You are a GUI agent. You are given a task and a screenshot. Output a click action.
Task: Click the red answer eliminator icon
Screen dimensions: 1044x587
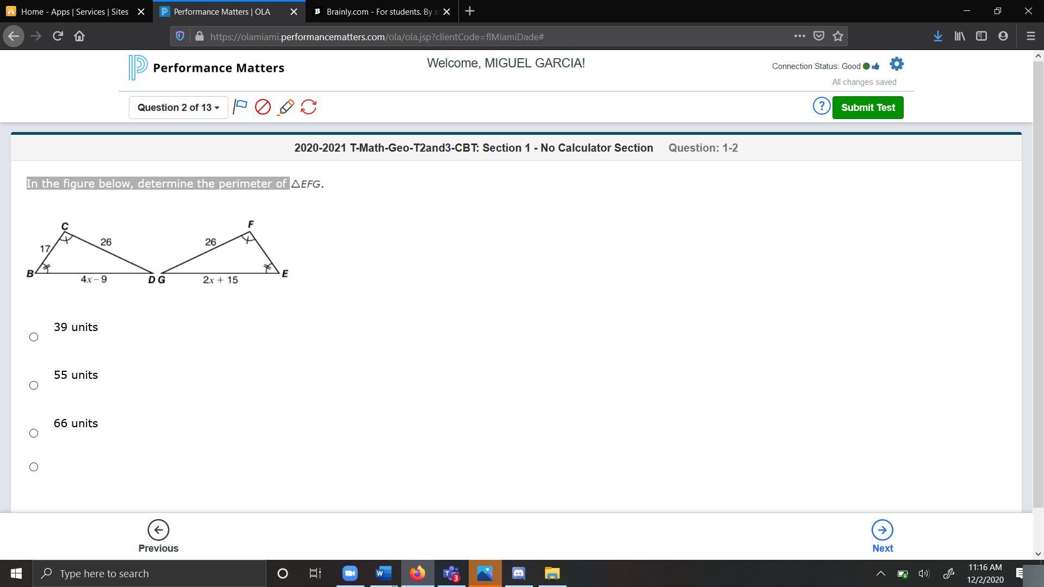[263, 107]
